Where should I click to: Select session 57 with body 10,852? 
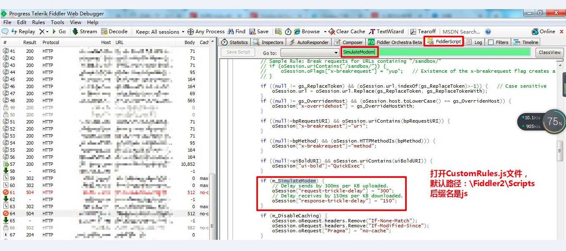click(x=105, y=164)
